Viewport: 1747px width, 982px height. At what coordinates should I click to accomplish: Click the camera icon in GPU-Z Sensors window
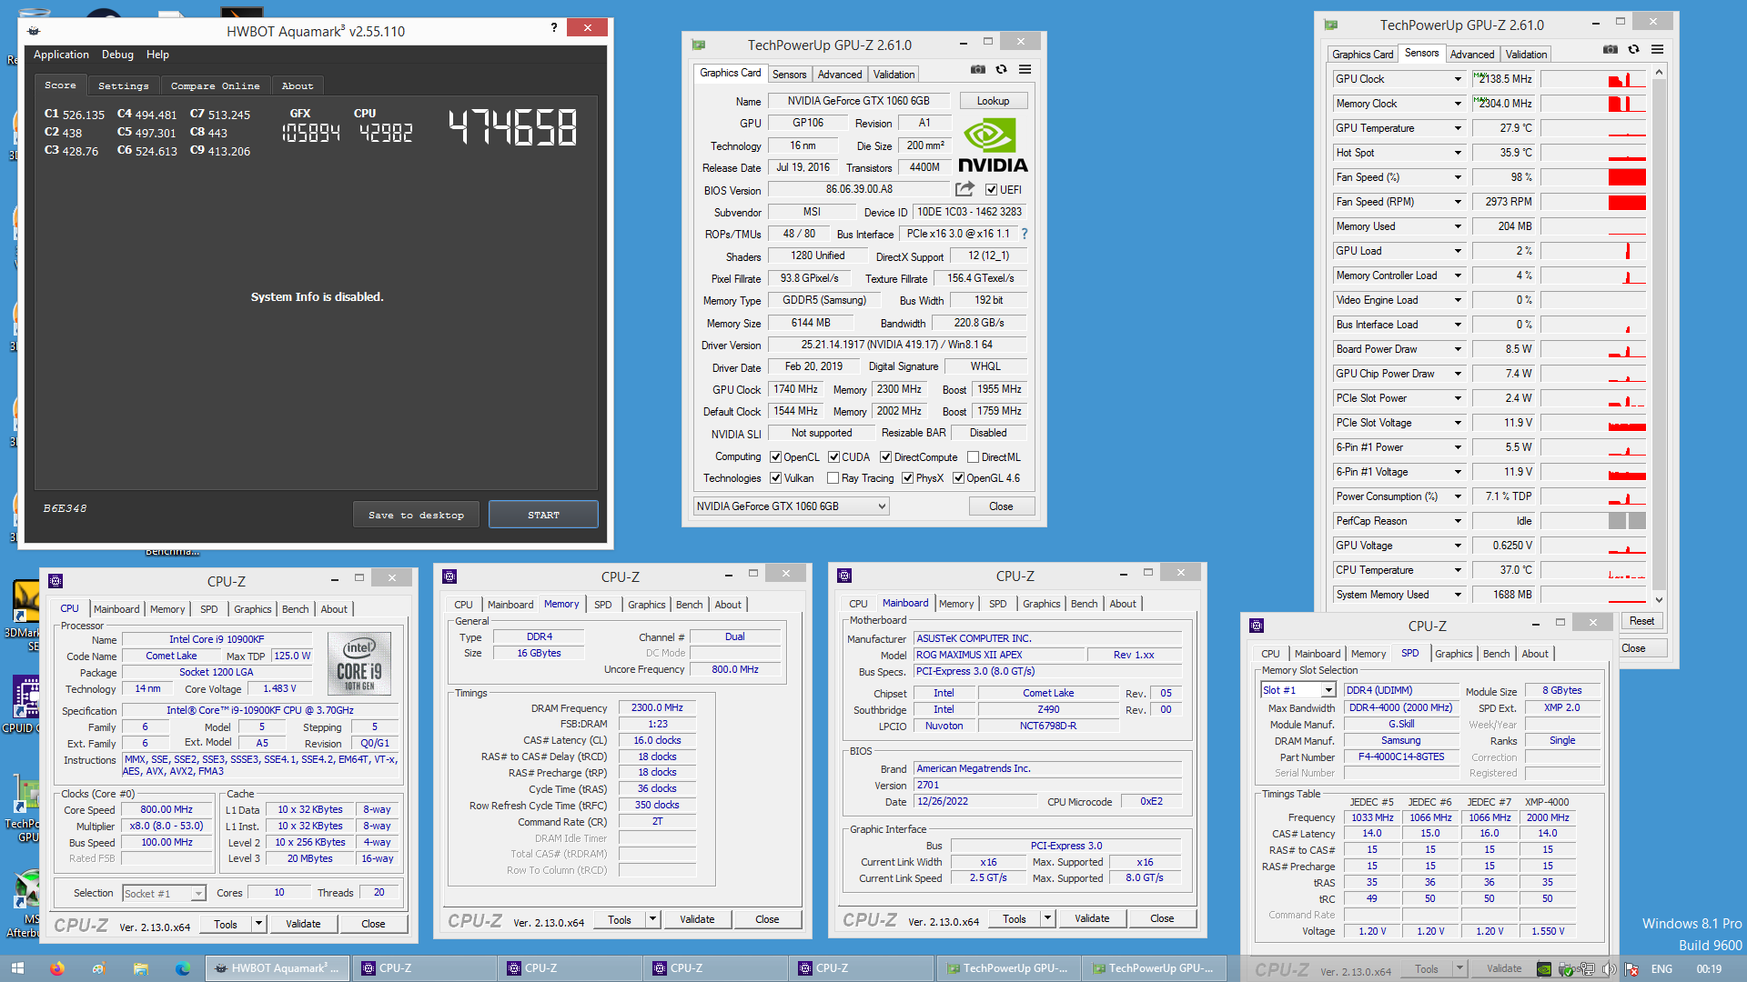tap(1610, 49)
